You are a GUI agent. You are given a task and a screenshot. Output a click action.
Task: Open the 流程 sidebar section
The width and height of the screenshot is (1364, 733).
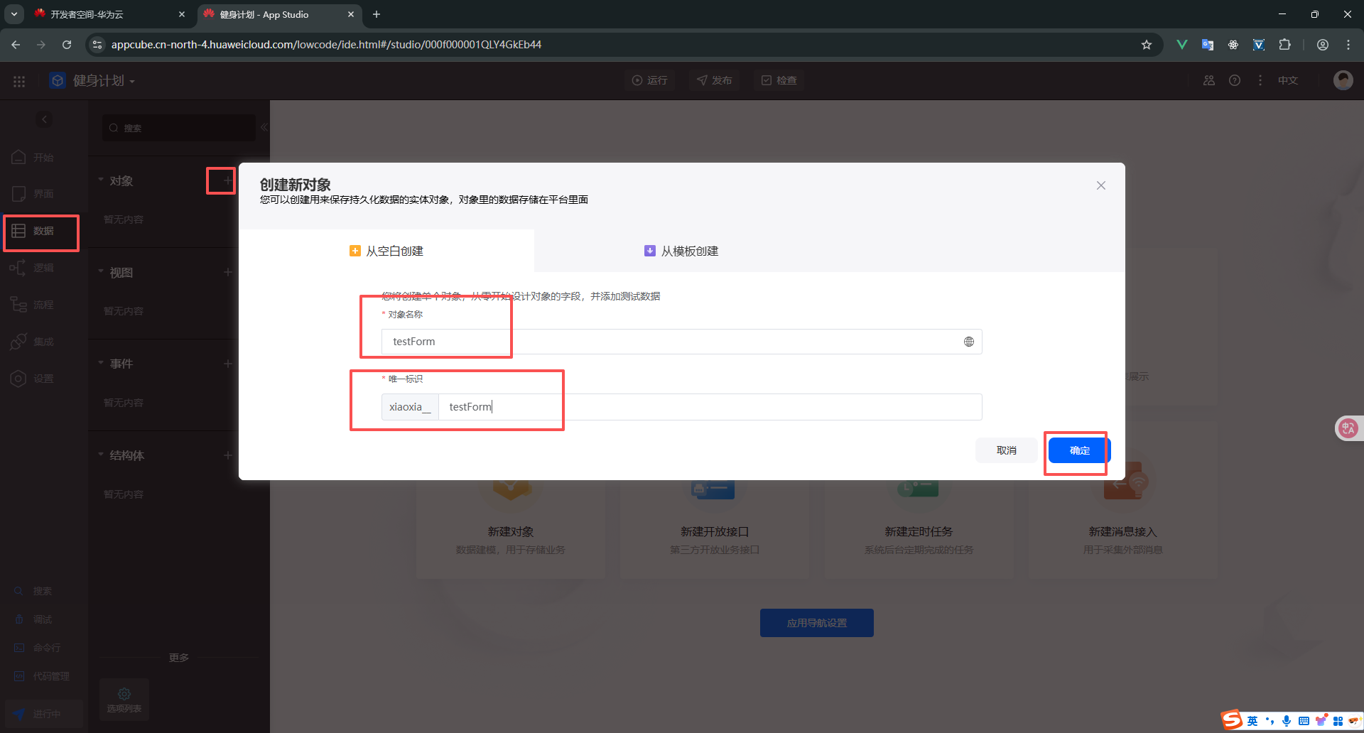click(x=42, y=305)
